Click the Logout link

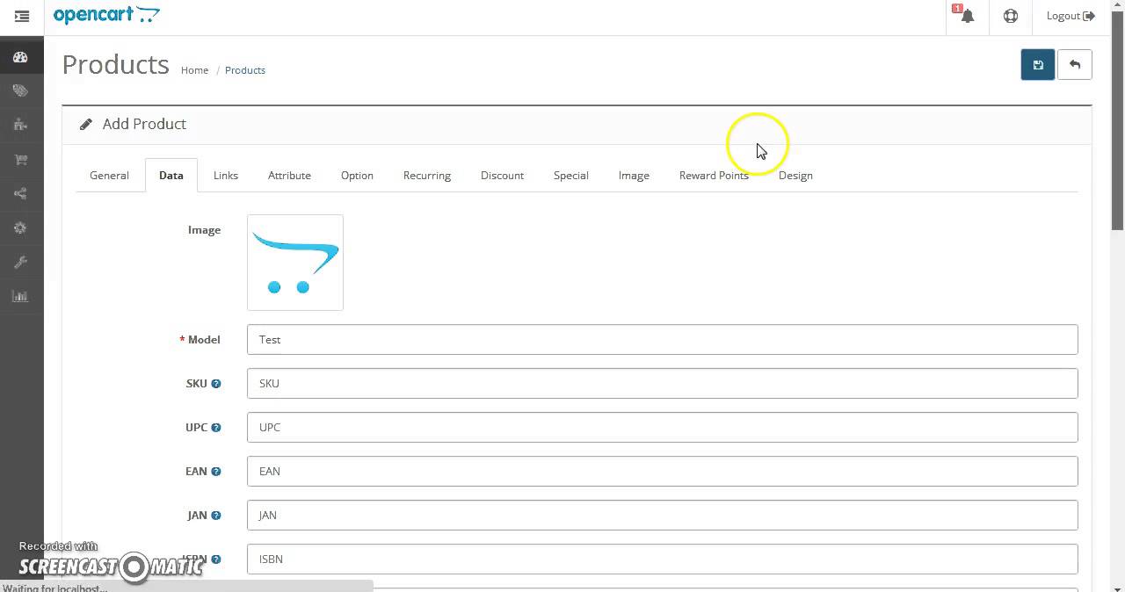1070,16
